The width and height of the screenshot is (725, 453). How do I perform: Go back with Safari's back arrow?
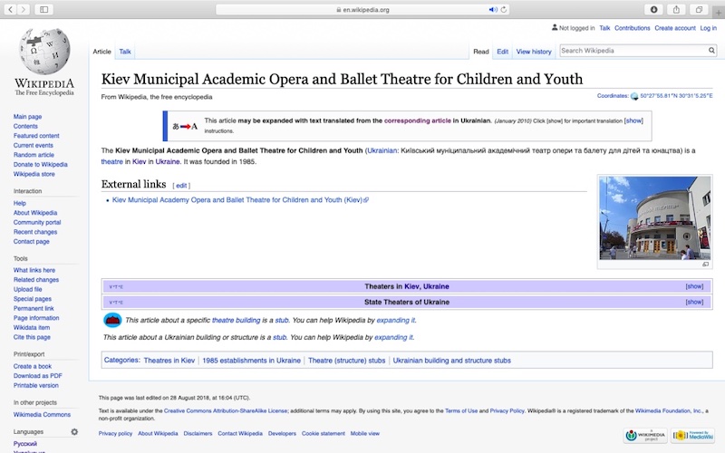[10, 9]
